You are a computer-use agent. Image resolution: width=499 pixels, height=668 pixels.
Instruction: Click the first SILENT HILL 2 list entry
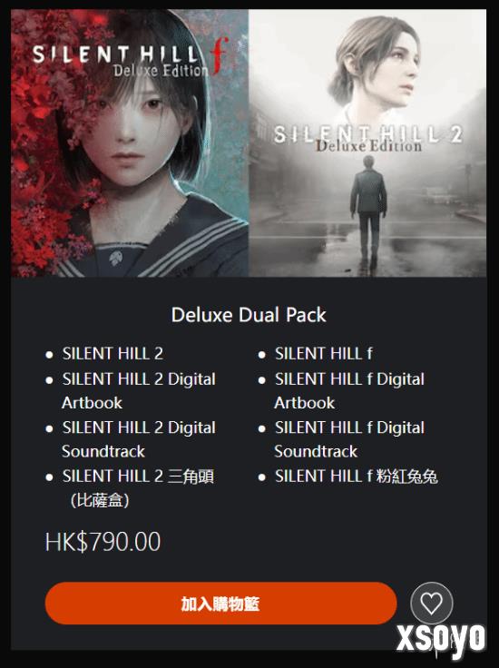(113, 354)
